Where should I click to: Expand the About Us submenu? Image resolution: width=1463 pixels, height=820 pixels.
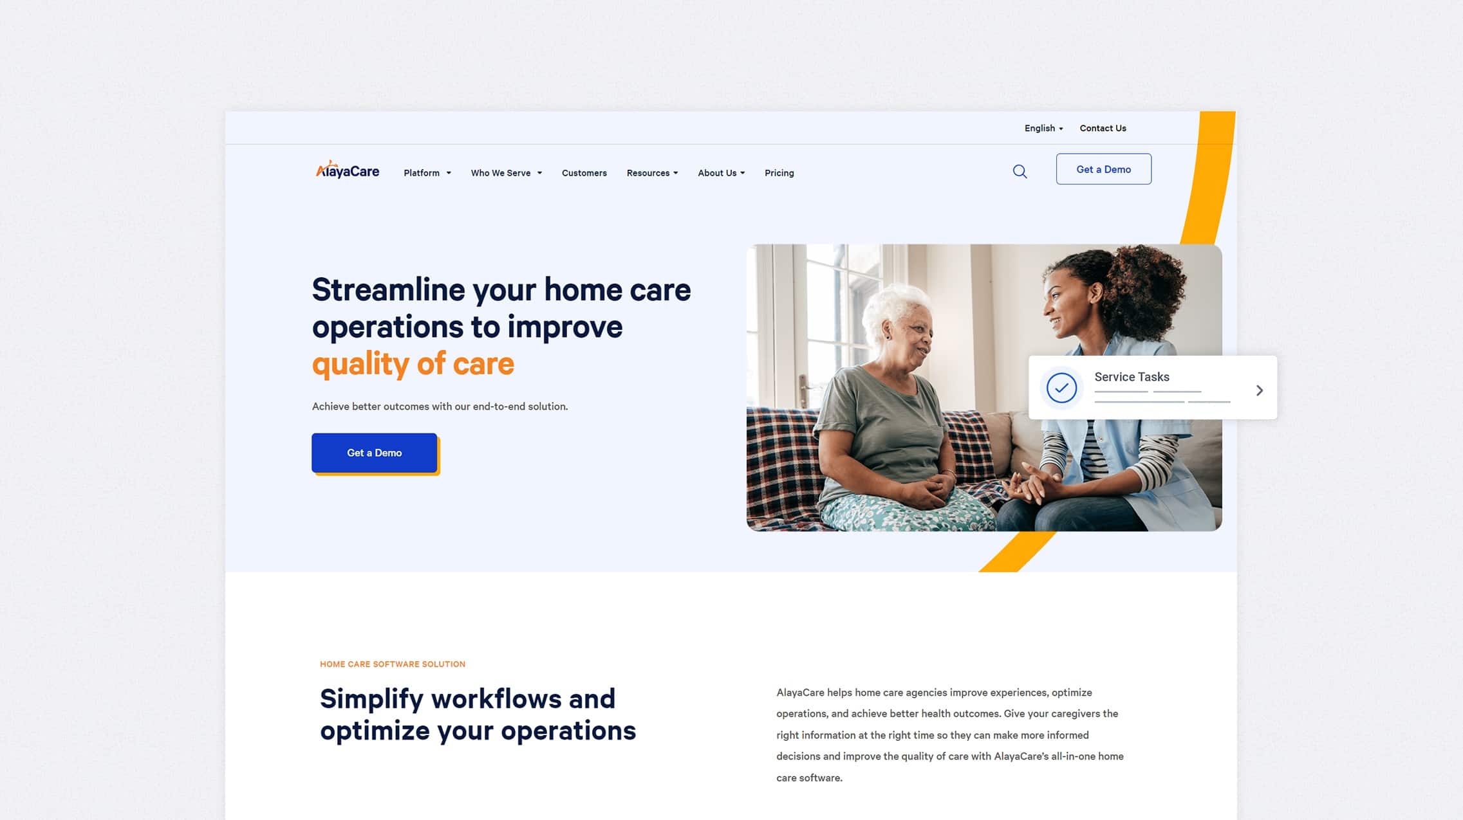(722, 172)
